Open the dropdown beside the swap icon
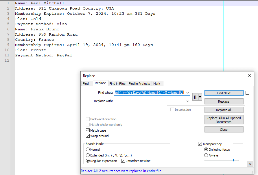This screenshot has width=258, height=175. (200, 97)
